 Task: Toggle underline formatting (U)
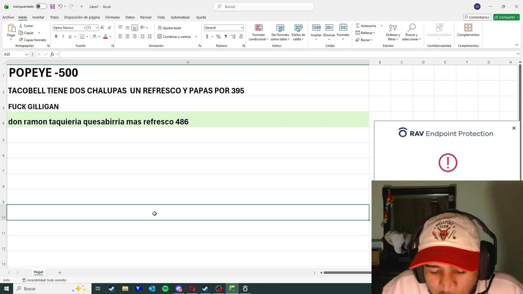pyautogui.click(x=70, y=36)
